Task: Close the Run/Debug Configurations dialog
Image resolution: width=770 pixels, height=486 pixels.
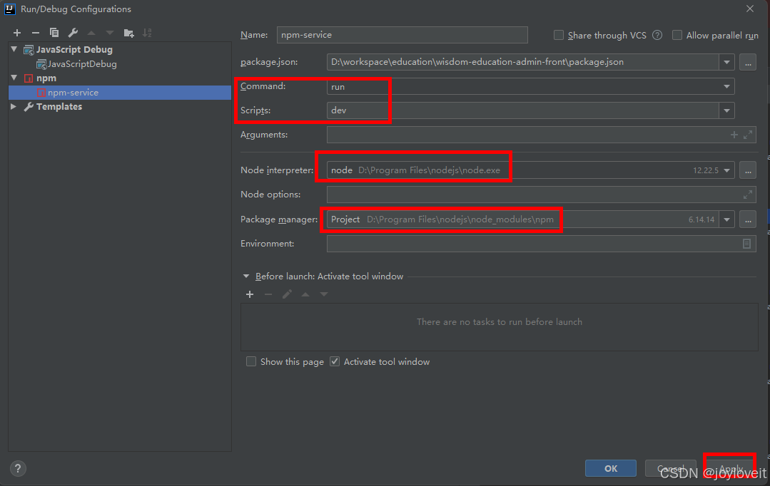Action: tap(750, 9)
